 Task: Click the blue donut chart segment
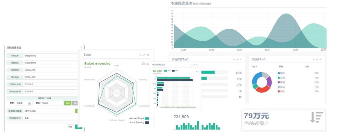point(256,78)
